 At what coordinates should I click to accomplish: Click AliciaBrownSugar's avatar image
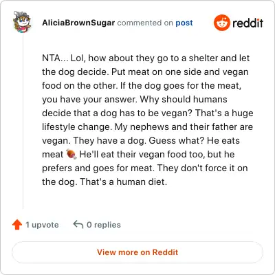click(22, 22)
